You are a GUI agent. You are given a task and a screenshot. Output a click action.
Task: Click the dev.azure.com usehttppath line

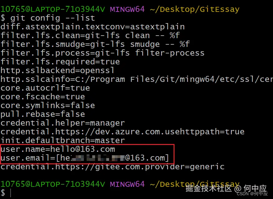[122, 132]
